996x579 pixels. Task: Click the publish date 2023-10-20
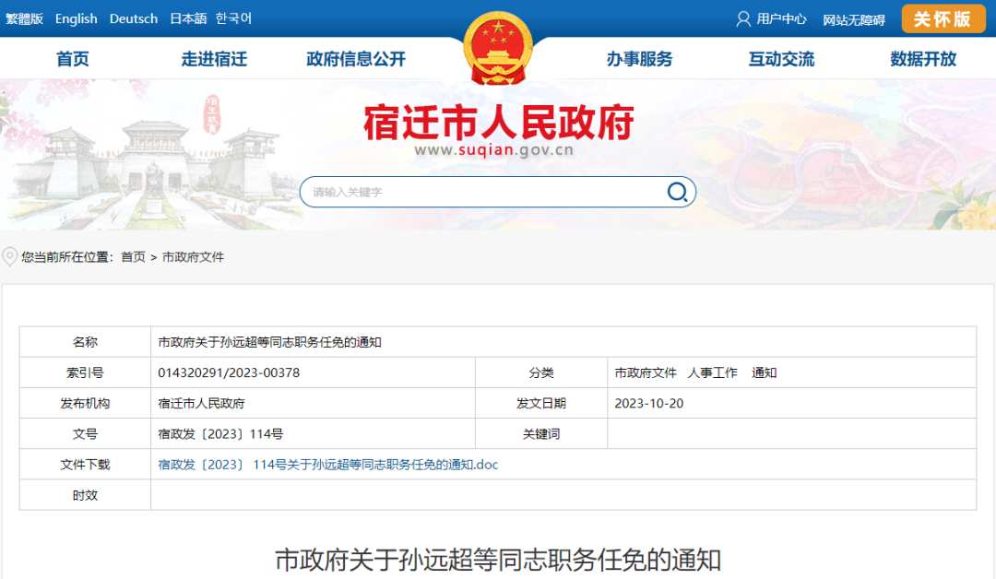tap(648, 403)
